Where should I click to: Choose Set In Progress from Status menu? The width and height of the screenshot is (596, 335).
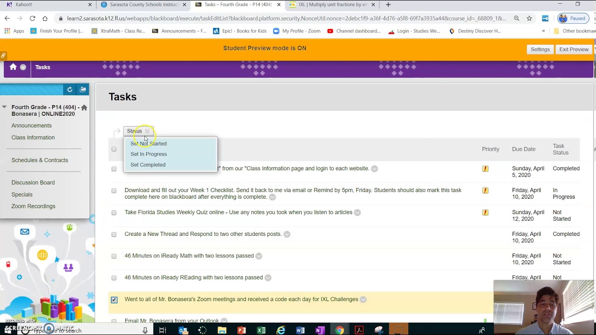pos(149,154)
